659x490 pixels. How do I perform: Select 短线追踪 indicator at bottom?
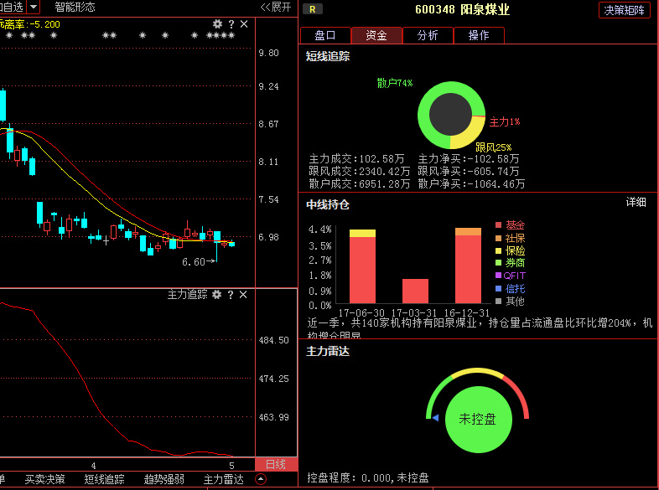pos(105,480)
